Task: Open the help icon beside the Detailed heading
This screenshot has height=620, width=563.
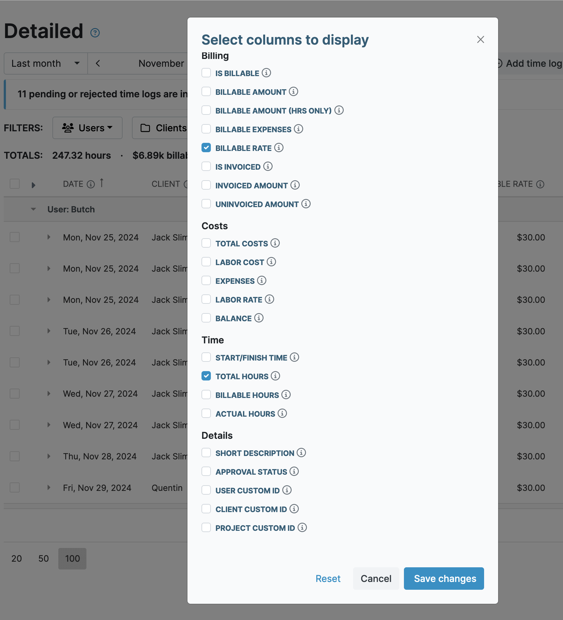Action: pos(95,32)
